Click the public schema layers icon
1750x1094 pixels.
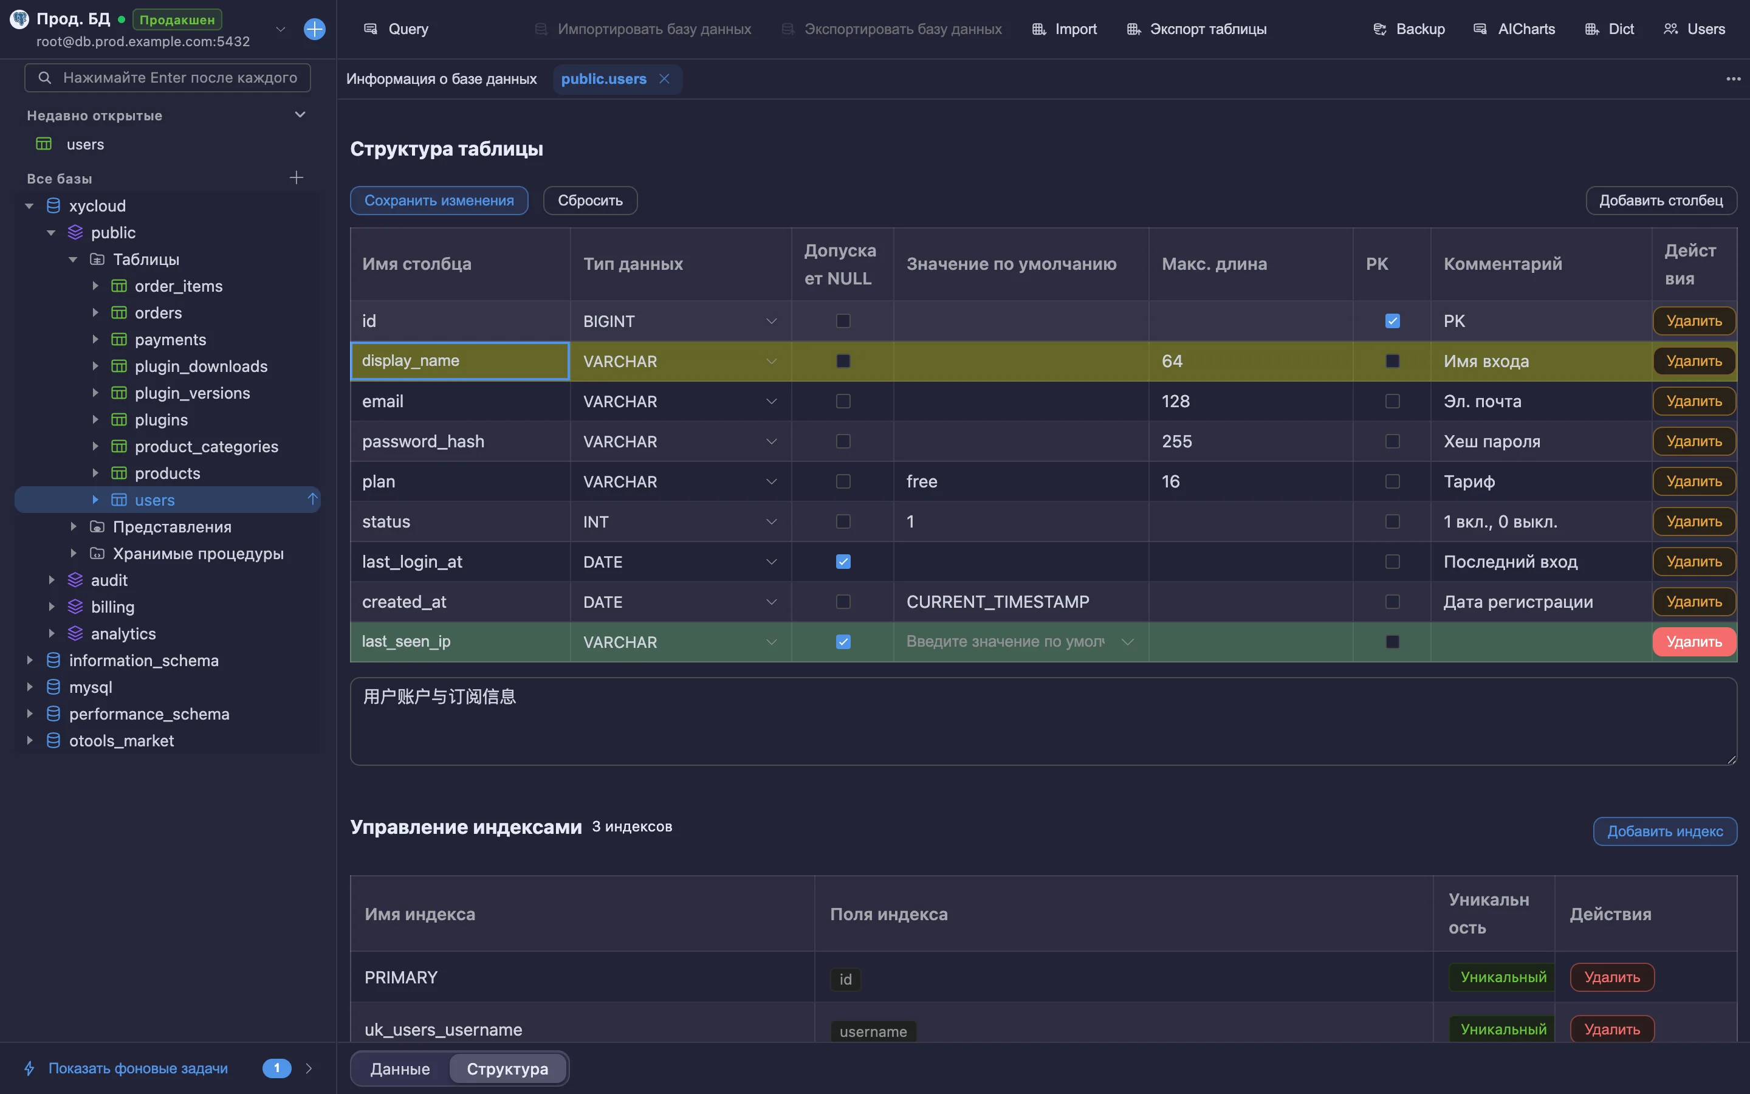pos(75,233)
